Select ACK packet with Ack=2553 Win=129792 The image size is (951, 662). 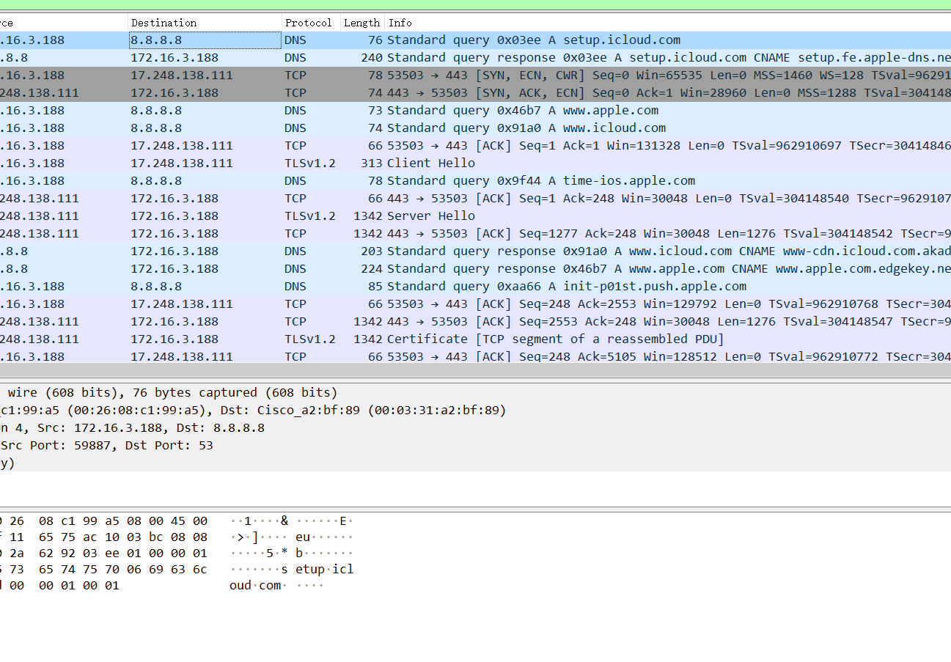click(x=475, y=304)
